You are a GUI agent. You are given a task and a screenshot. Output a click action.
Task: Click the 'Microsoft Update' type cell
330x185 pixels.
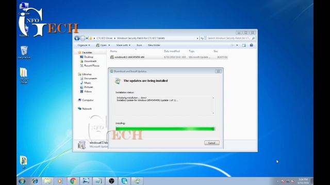click(x=199, y=57)
